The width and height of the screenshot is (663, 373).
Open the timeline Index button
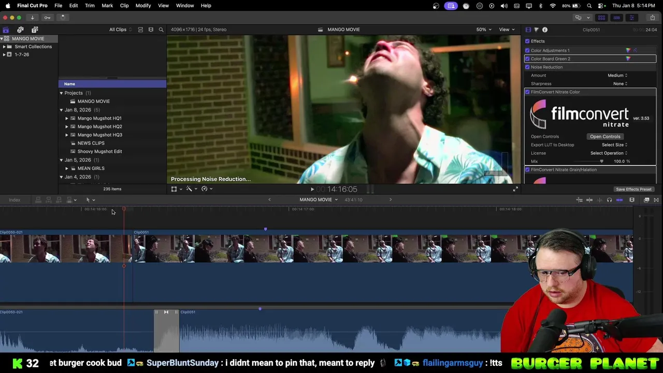tap(15, 200)
